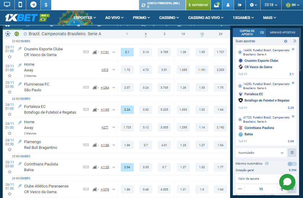Deselect the 2.04 Corinthians home odds
The height and width of the screenshot is (198, 303).
click(127, 167)
